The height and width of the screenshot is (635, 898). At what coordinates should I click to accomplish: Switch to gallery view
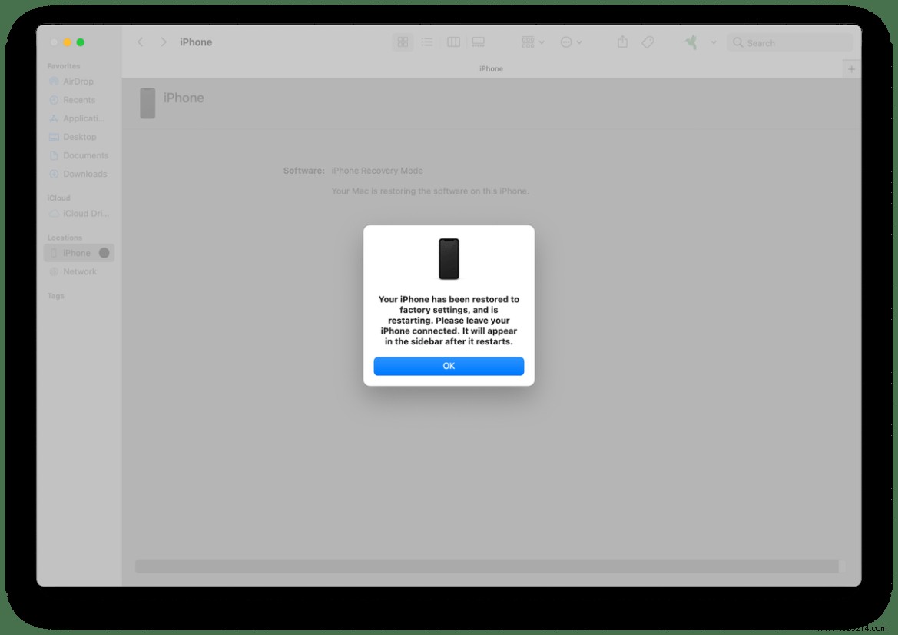478,42
